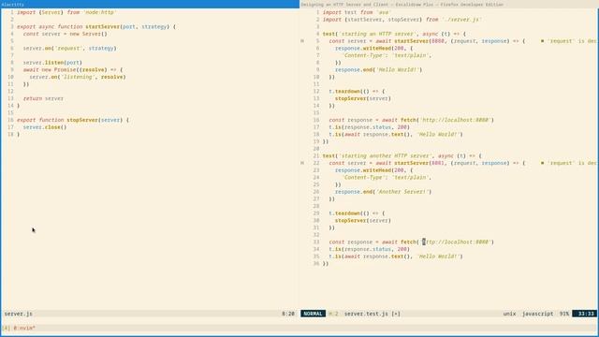This screenshot has width=599, height=337.
Task: Click 't.teardown(() => {' on line 29
Action: pos(357,213)
